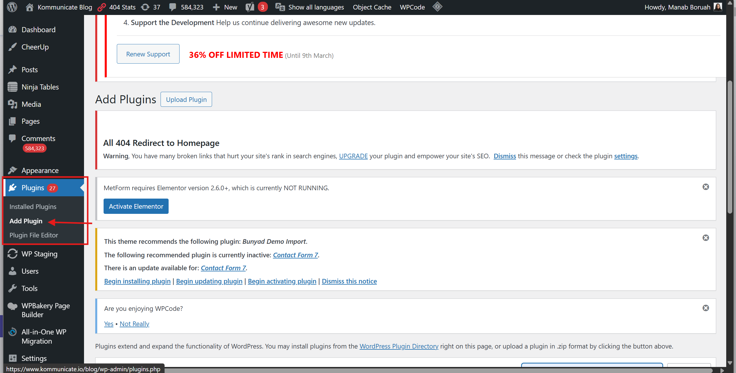This screenshot has width=736, height=373.
Task: Click the Yoast notification badge showing 3
Action: click(262, 7)
